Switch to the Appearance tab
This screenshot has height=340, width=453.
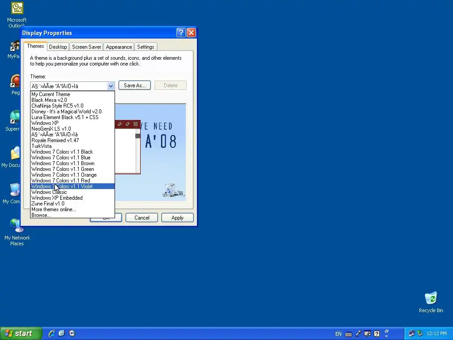click(x=119, y=47)
